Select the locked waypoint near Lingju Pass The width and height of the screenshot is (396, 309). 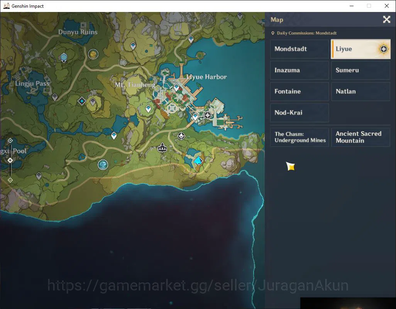54,97
